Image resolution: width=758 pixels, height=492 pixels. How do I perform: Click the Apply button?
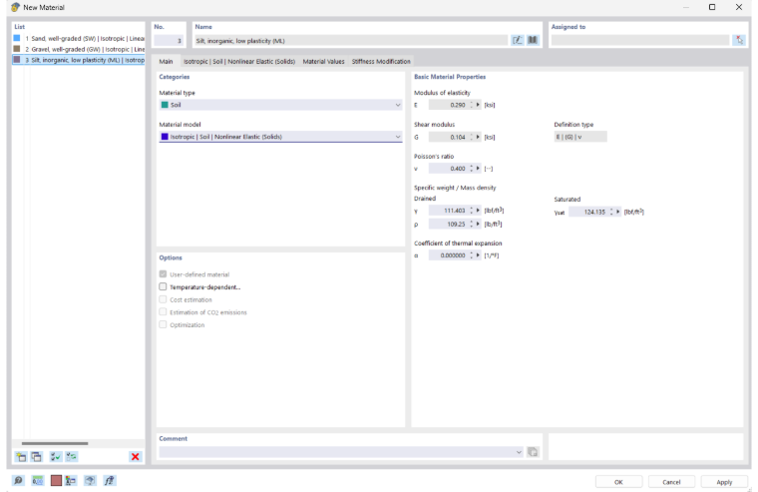(x=724, y=482)
